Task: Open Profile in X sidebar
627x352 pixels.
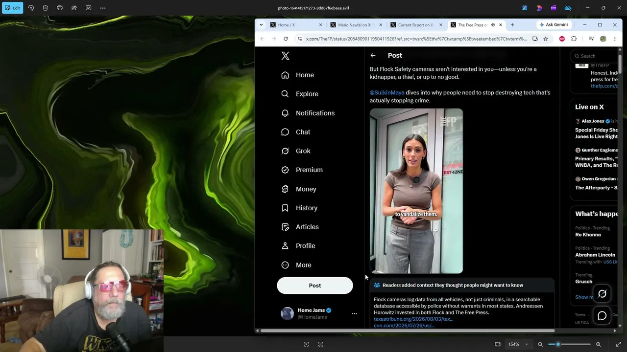Action: (x=298, y=246)
